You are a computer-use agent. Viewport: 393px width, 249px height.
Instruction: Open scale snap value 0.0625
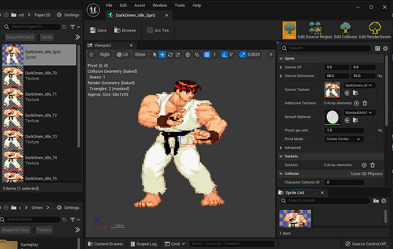(254, 55)
